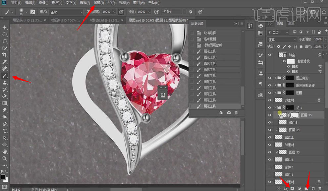Select the Lasso tool
The image size is (328, 191).
click(x=5, y=41)
